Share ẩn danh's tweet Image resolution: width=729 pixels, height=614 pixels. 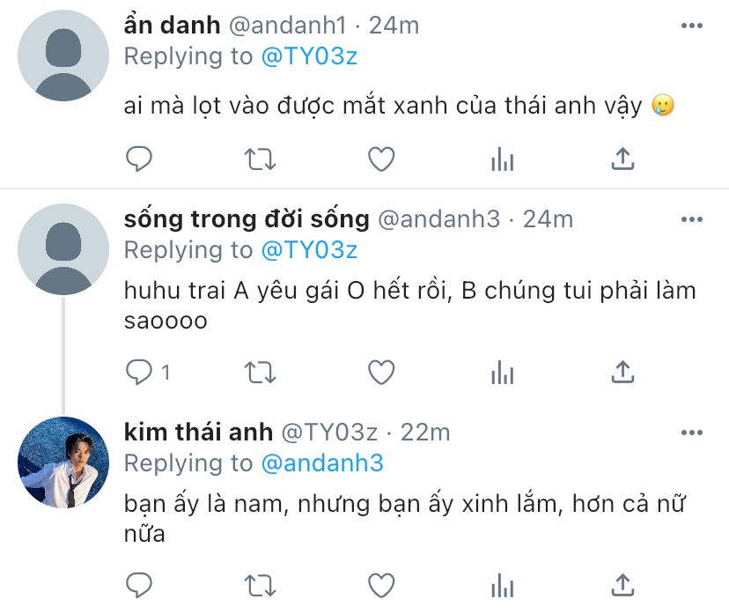622,159
